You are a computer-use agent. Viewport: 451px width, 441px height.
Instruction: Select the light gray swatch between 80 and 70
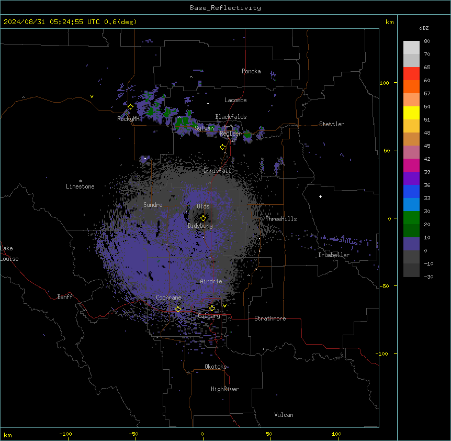pyautogui.click(x=411, y=48)
